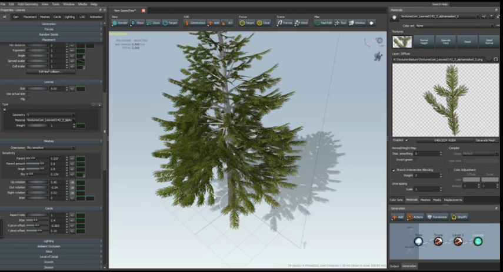Open the Fast Edit tool
Image resolution: width=503 pixels, height=272 pixels.
click(322, 22)
